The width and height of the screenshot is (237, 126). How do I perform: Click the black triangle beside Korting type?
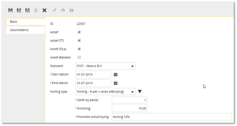click(140, 91)
